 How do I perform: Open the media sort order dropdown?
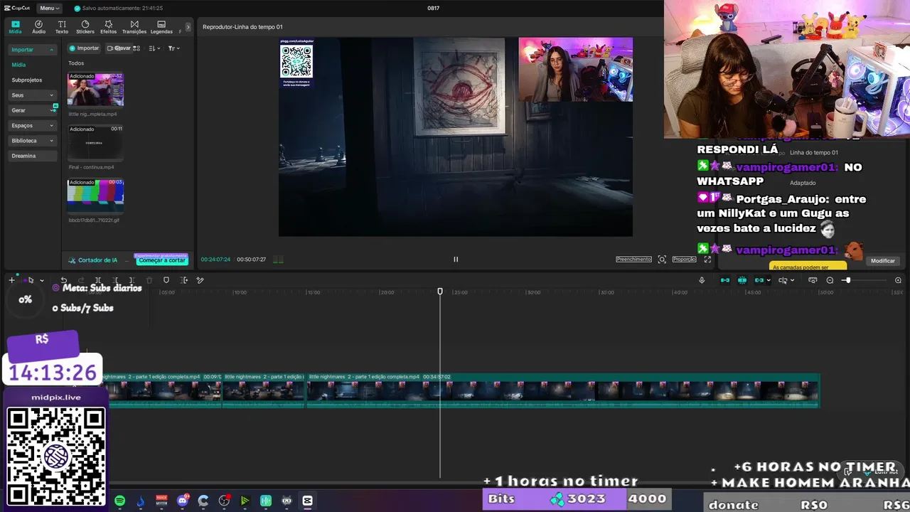(x=155, y=48)
